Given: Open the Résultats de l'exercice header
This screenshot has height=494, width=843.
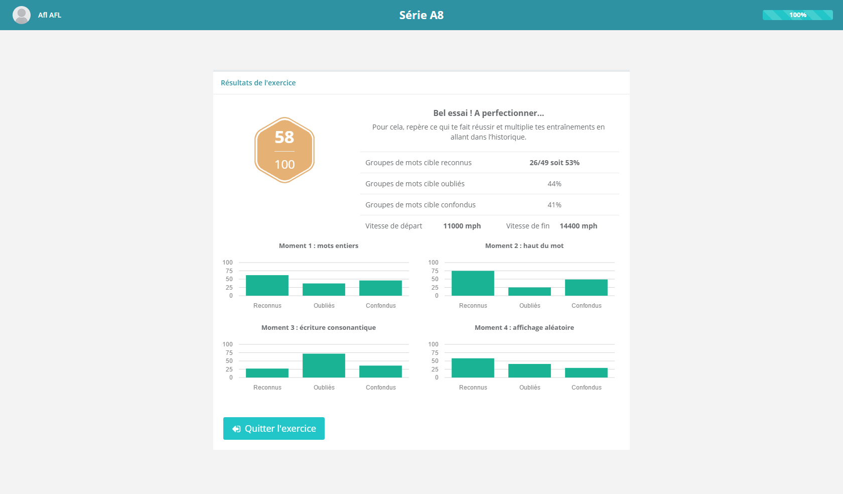Looking at the screenshot, I should pyautogui.click(x=258, y=83).
